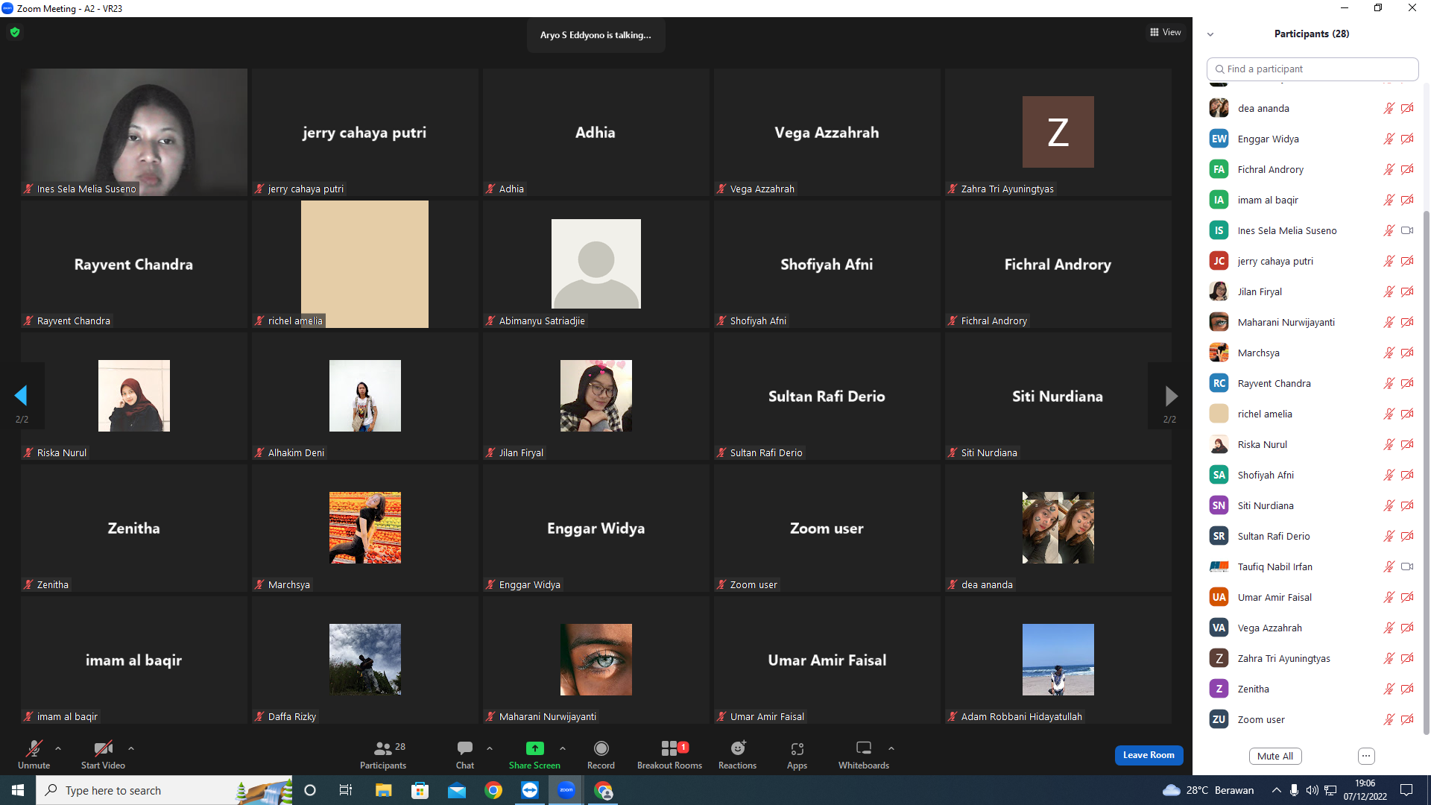Click the taskbar clock showing 19:06

click(1365, 790)
